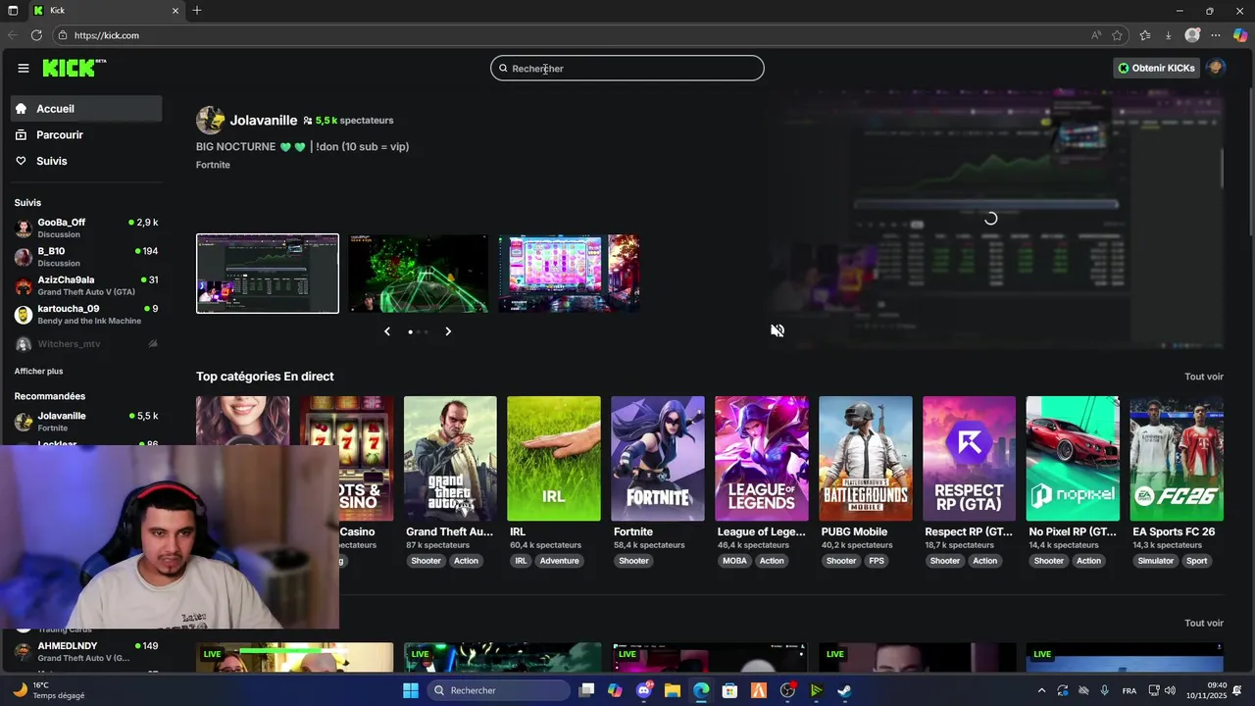1255x706 pixels.
Task: Open the hamburger sidebar menu
Action: click(23, 68)
